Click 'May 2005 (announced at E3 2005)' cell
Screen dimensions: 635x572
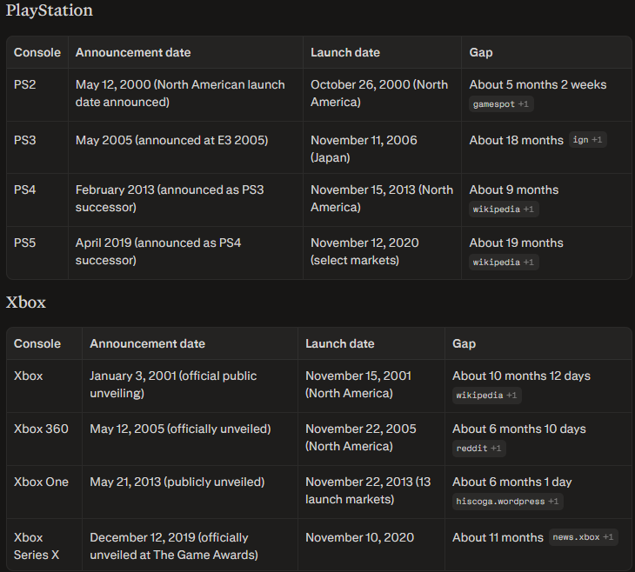click(185, 148)
